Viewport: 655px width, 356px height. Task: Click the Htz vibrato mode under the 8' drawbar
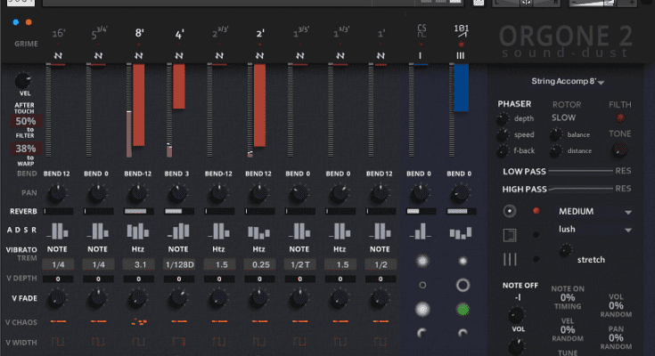138,251
